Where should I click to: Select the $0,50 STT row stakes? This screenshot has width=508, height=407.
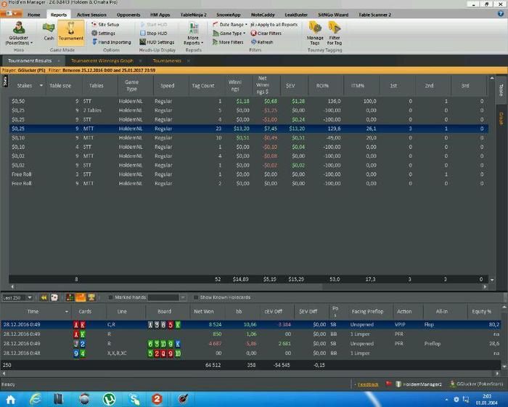coord(18,101)
